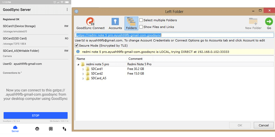The image size is (275, 137).
Task: Click the redmi note 5 pro folder icon
Action: (83, 64)
